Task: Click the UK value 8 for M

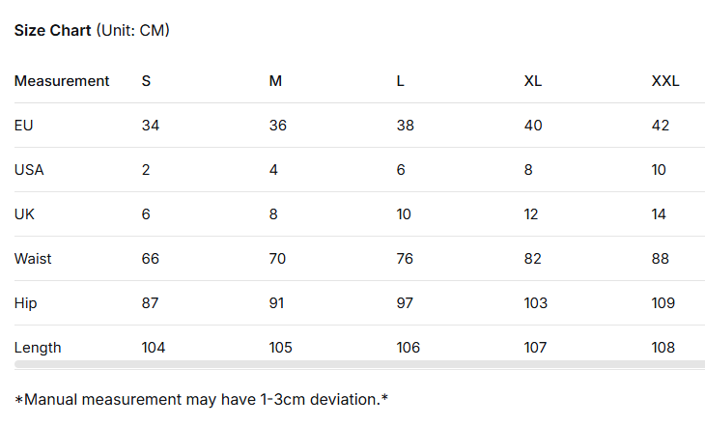Action: pos(273,214)
